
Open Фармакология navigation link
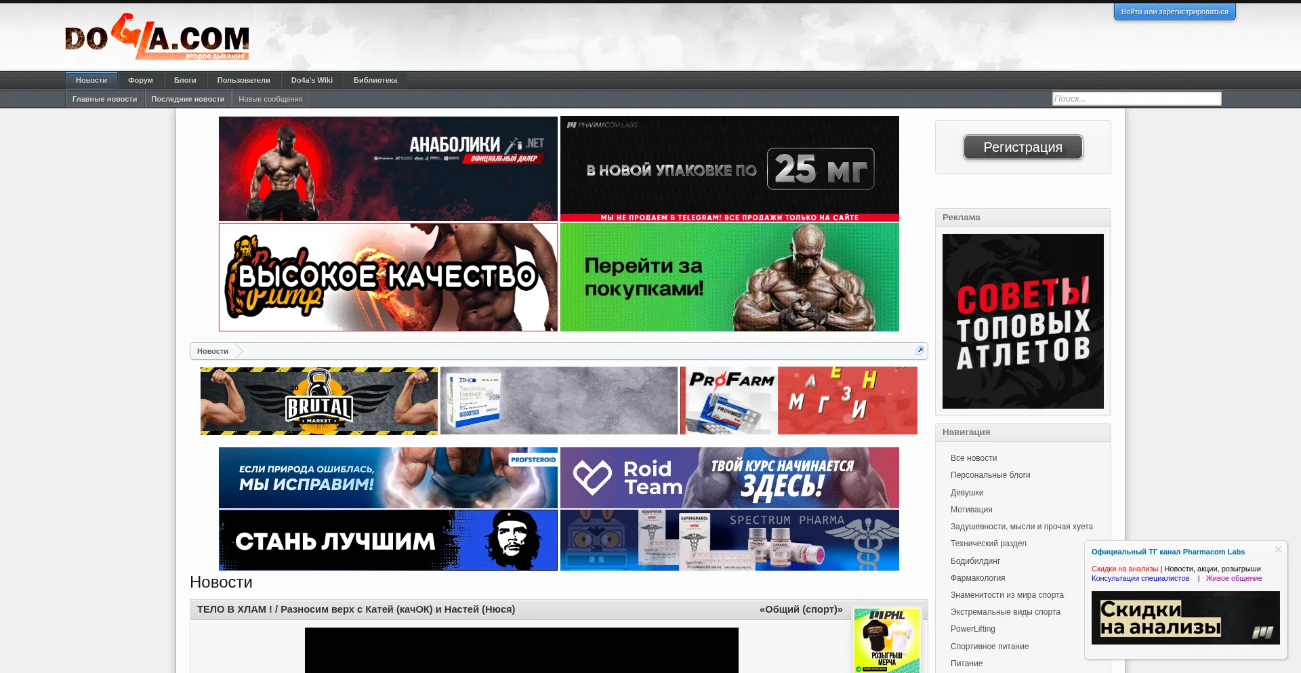pos(978,578)
